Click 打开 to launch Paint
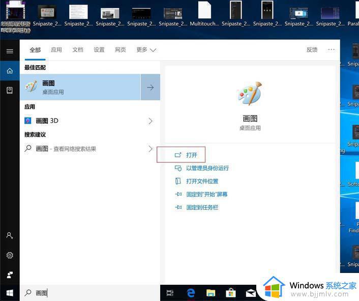 tap(186, 155)
